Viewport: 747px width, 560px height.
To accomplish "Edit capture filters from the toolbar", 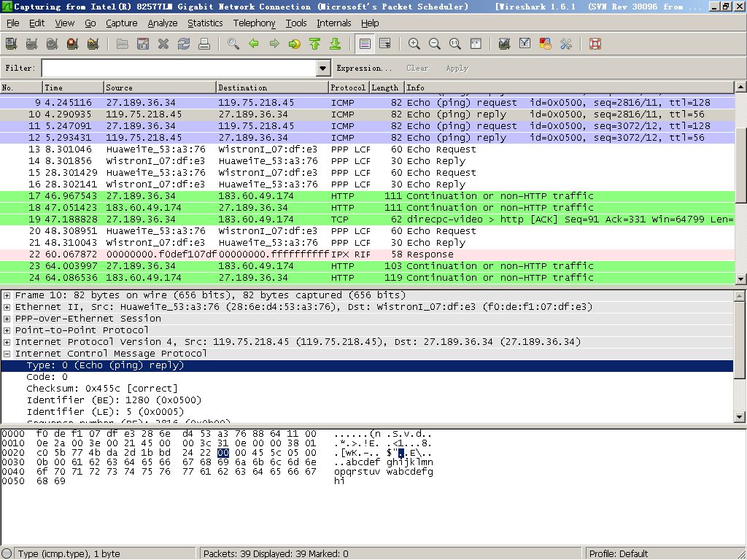I will [505, 44].
